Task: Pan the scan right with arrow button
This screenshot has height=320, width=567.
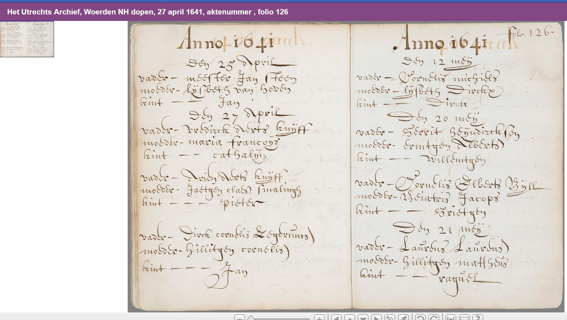Action: [376, 317]
